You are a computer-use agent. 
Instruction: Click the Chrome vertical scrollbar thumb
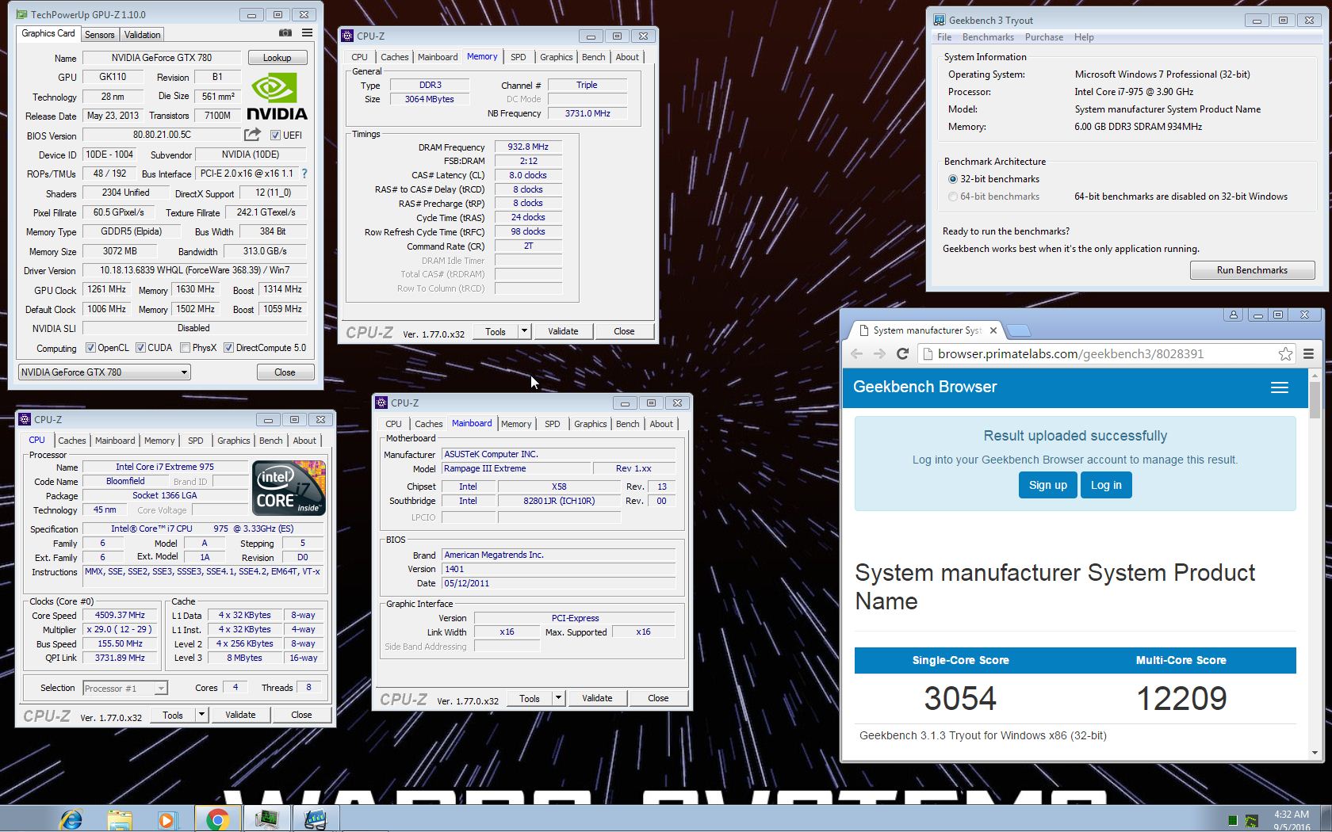pos(1315,400)
